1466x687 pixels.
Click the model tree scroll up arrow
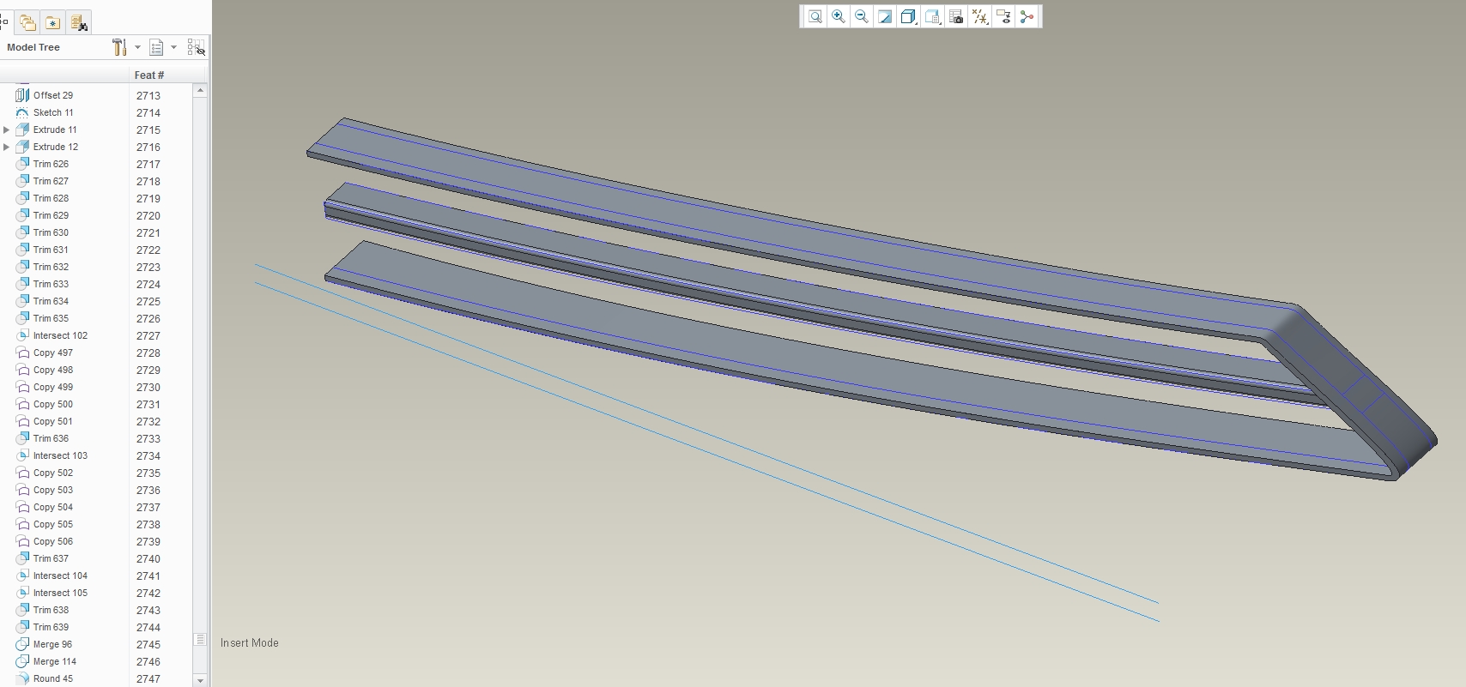coord(200,90)
